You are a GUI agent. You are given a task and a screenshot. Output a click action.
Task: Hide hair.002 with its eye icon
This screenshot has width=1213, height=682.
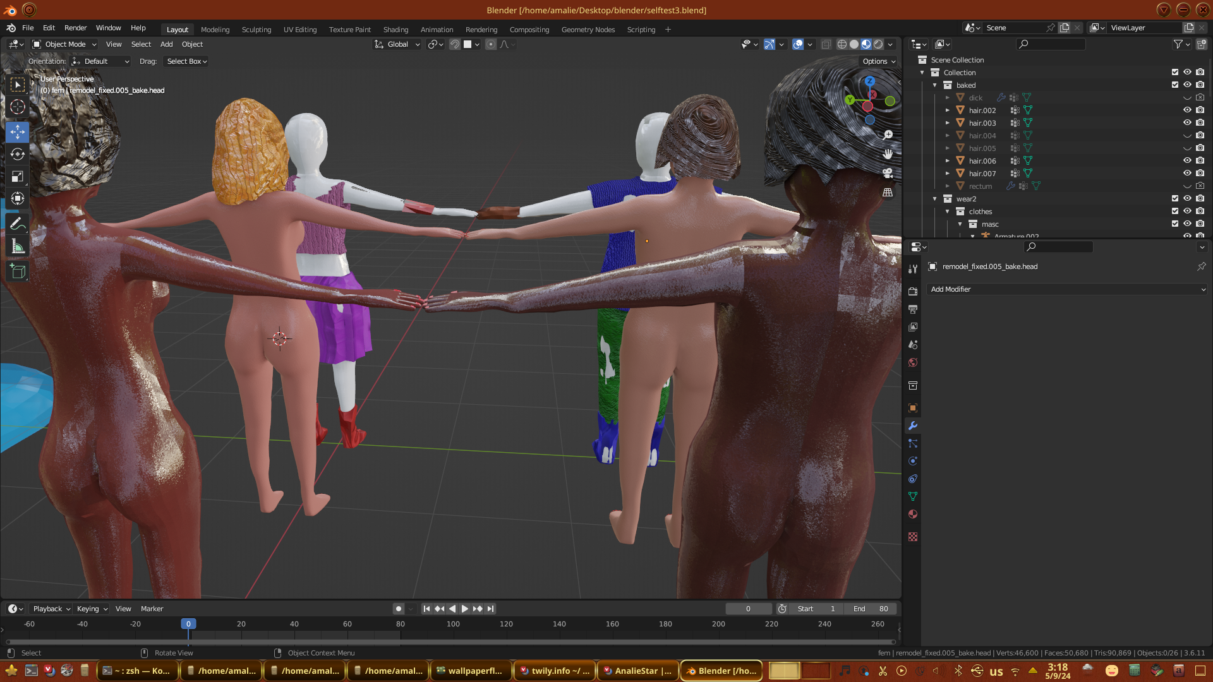point(1187,110)
